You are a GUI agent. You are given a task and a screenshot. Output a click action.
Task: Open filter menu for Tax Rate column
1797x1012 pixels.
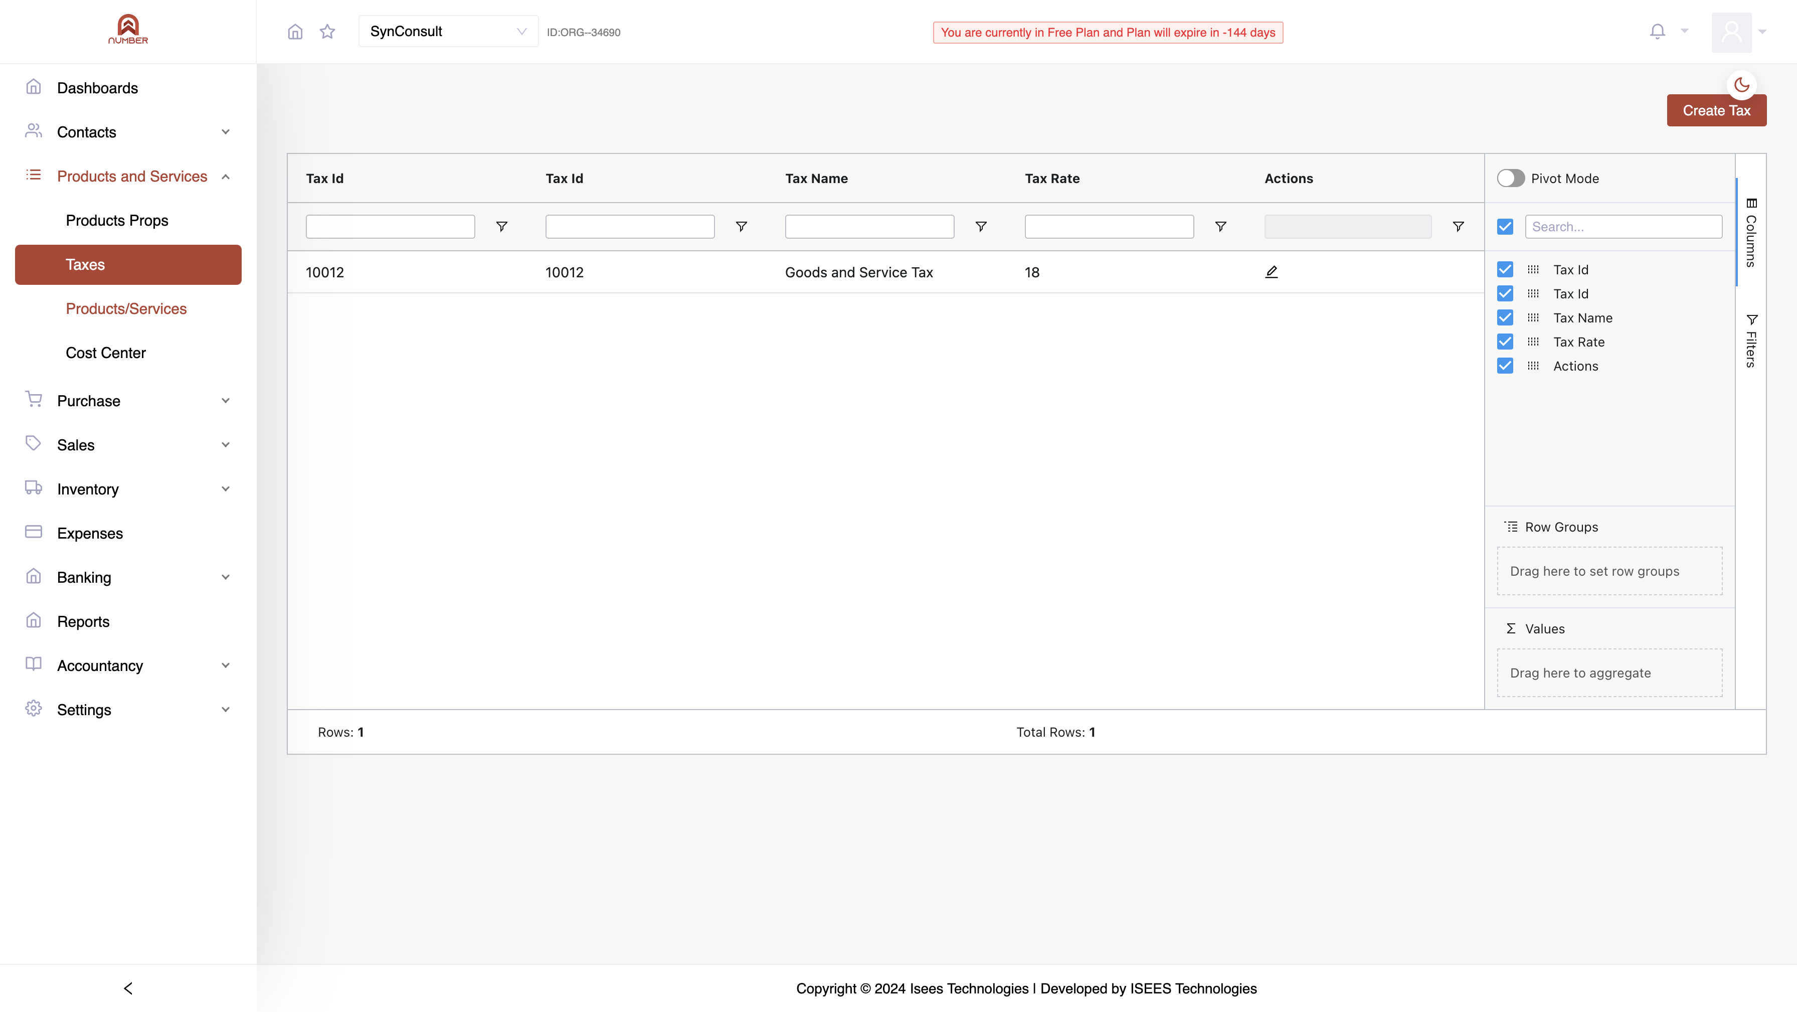[1221, 226]
